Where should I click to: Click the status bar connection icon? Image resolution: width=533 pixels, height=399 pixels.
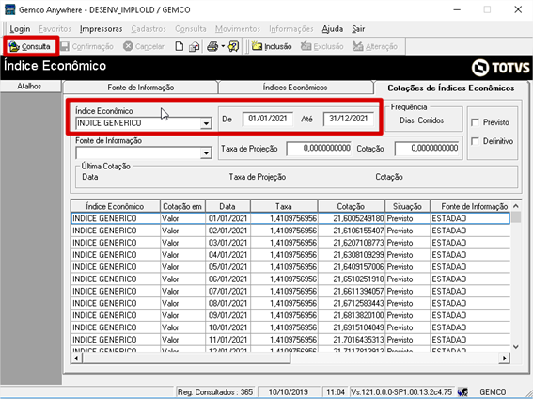click(462, 392)
